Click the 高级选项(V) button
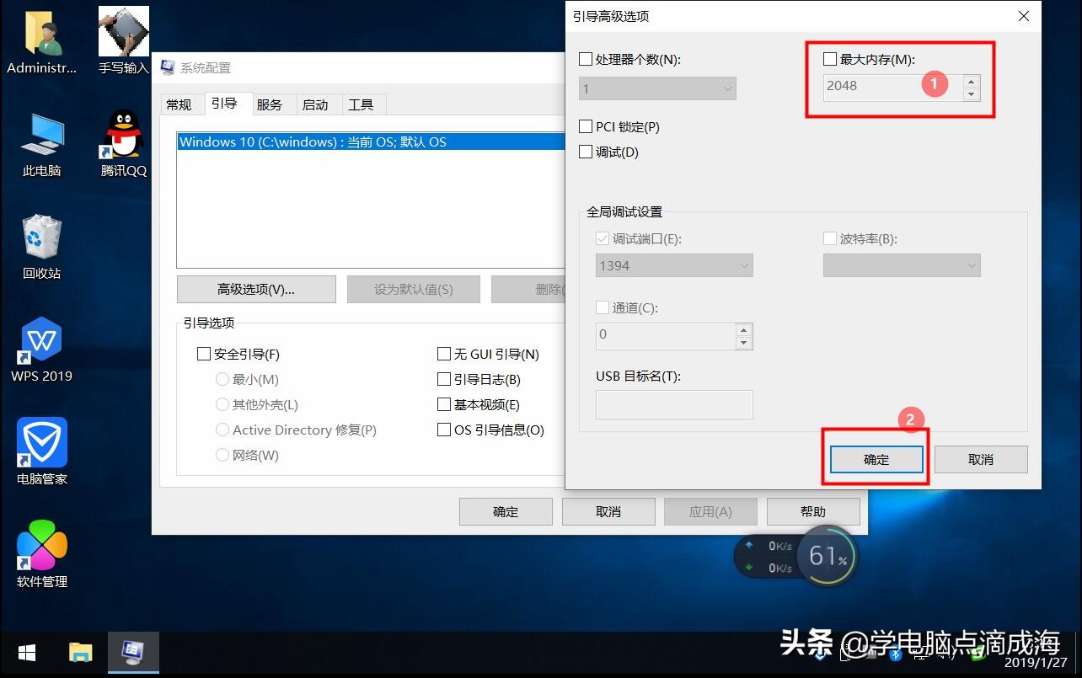 (x=255, y=289)
